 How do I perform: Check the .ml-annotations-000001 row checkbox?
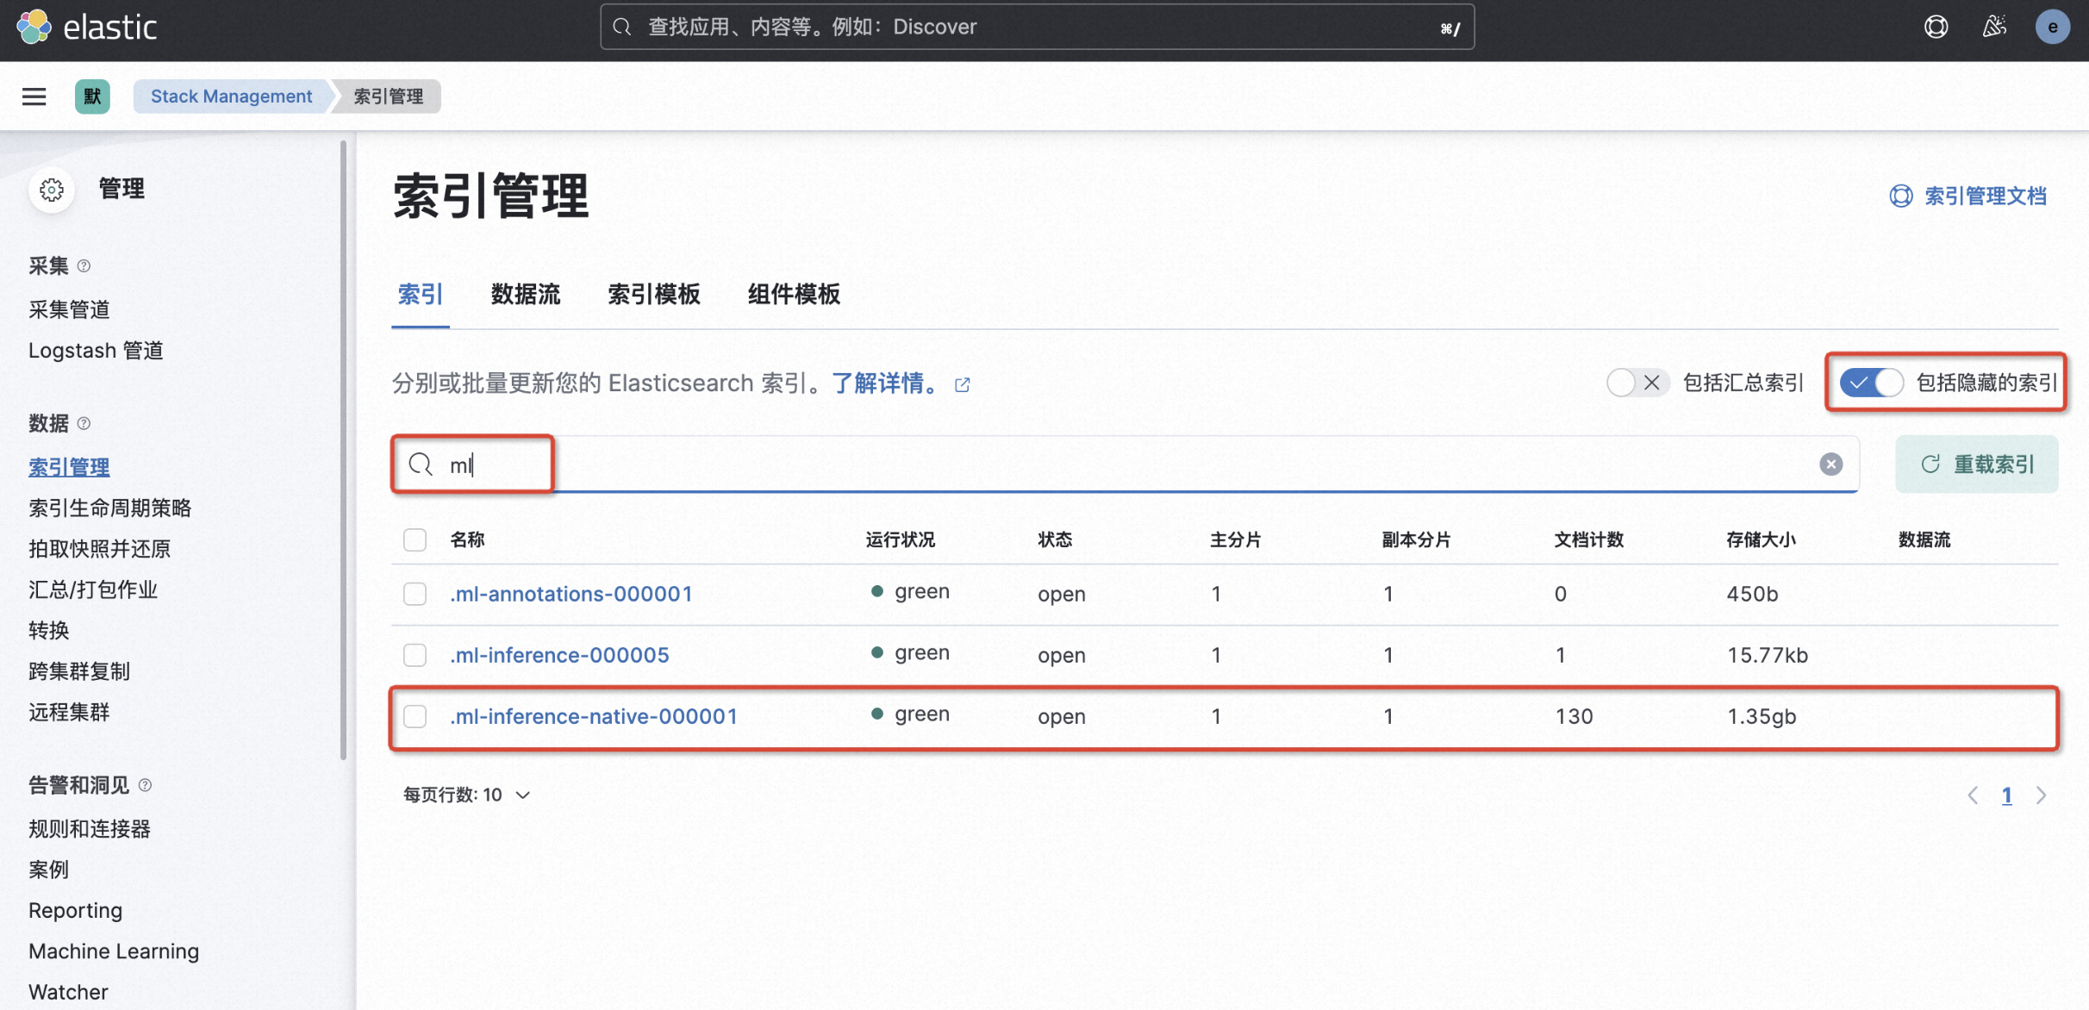[415, 594]
